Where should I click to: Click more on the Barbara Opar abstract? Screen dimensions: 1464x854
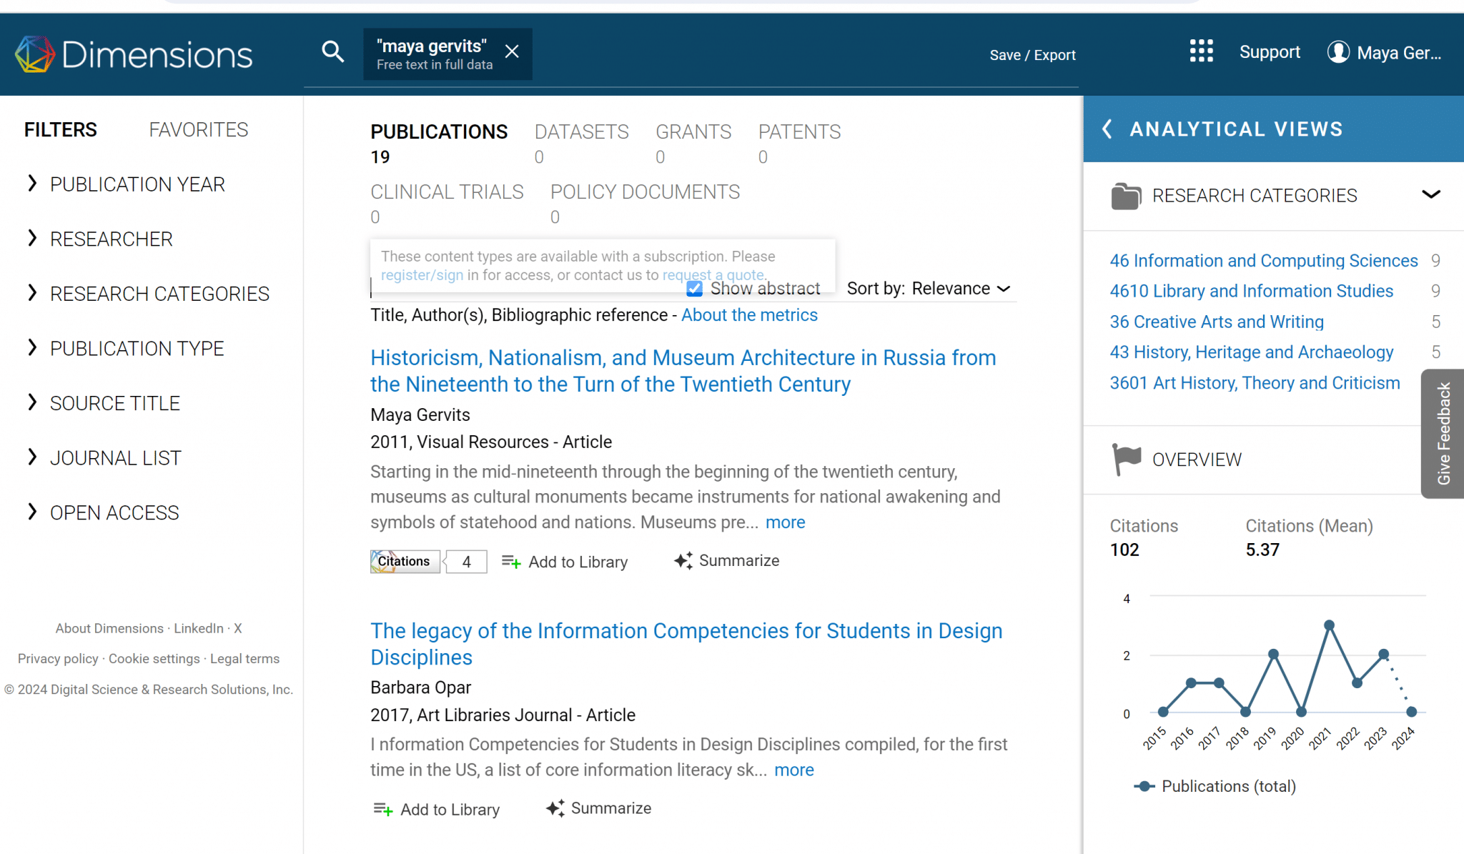click(794, 770)
